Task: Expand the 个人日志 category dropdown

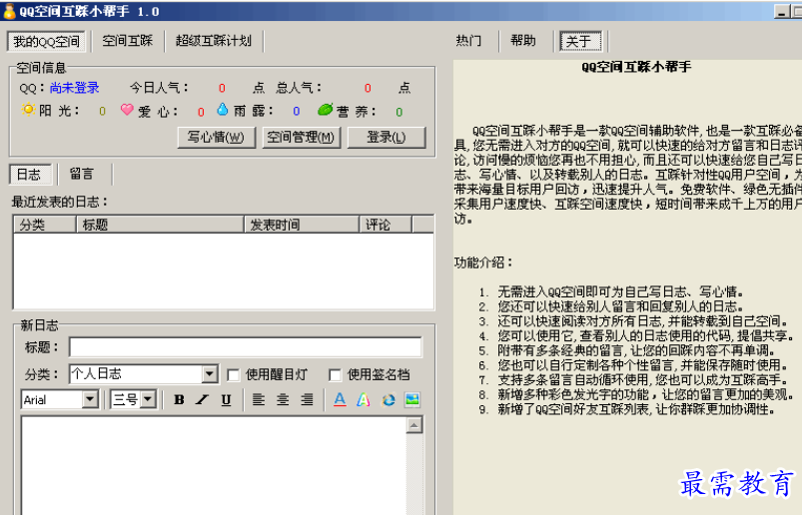Action: 209,374
